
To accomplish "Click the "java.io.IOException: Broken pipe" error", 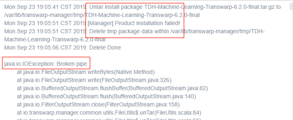I will pyautogui.click(x=46, y=64).
